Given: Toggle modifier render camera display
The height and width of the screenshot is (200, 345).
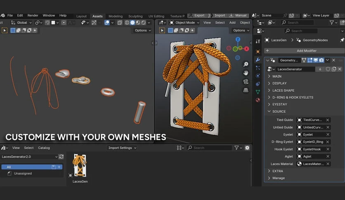Looking at the screenshot, I should (321, 60).
